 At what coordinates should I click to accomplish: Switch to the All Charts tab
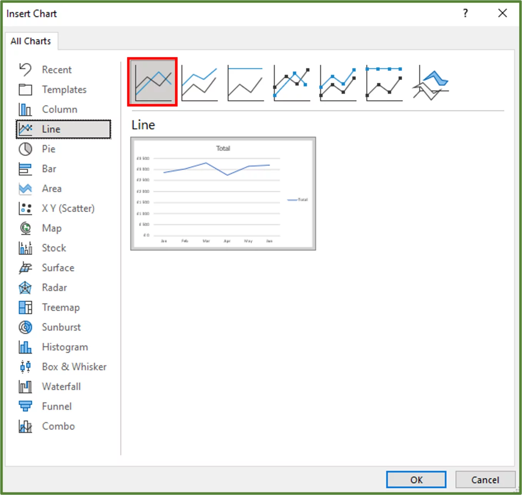click(31, 41)
